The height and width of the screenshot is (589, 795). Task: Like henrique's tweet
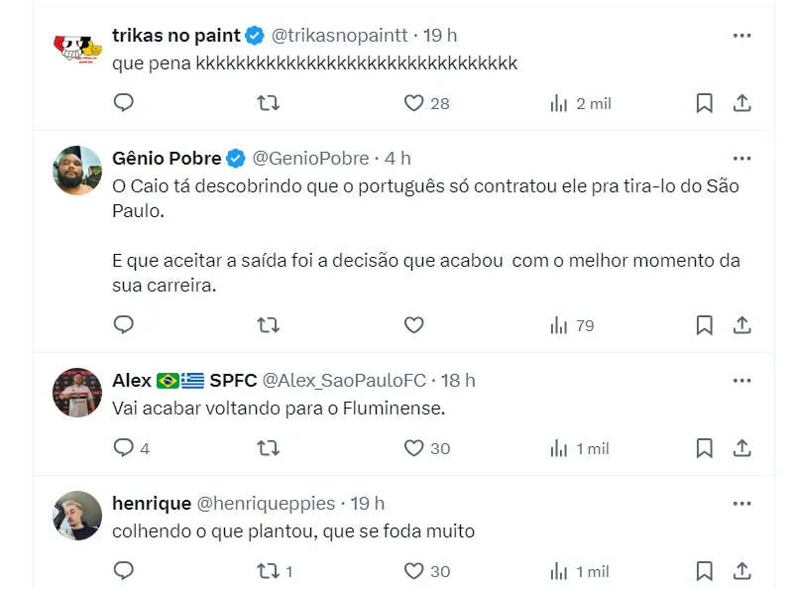point(414,571)
